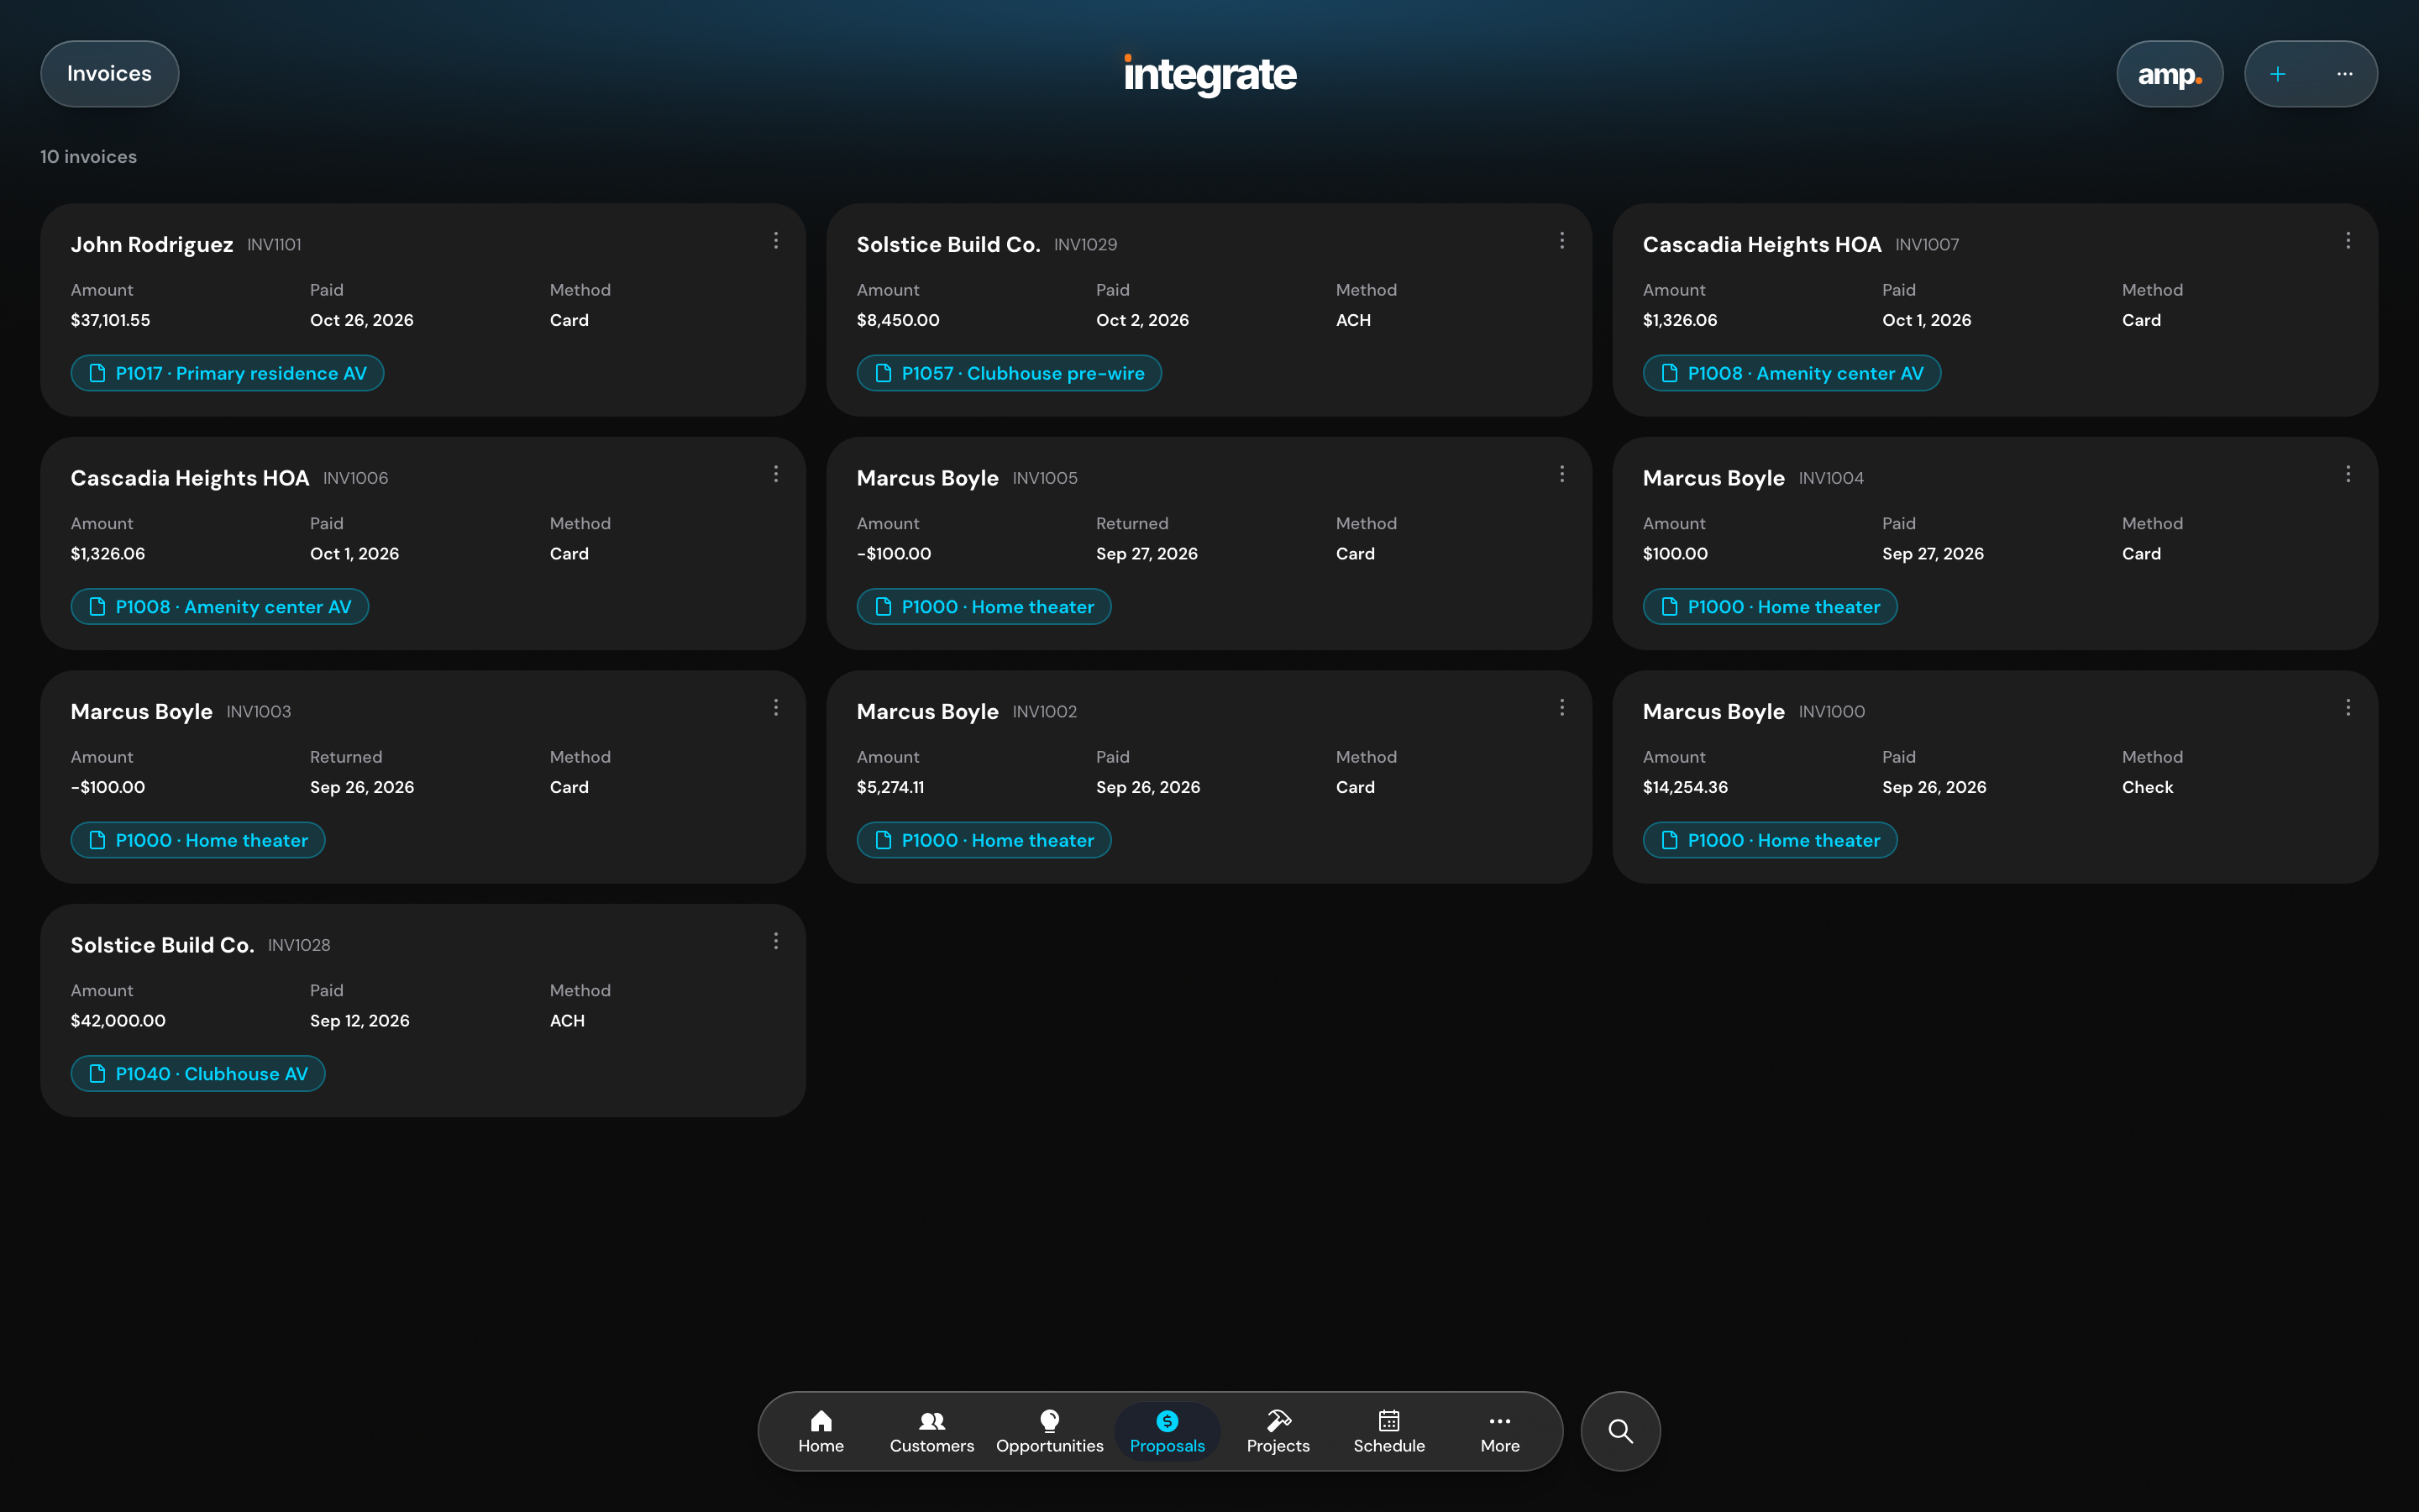Open P1008 Amenity center AV on INV1007

[1792, 373]
